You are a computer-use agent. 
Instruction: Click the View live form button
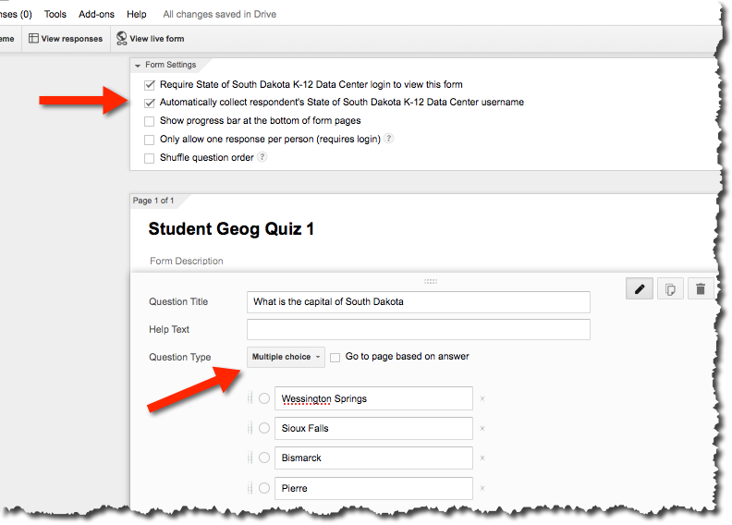151,38
